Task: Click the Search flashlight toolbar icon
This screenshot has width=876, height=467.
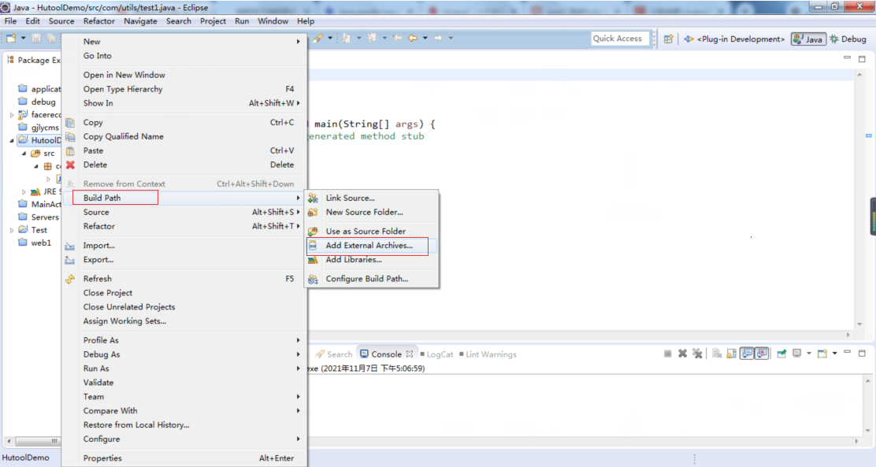Action: (318, 38)
